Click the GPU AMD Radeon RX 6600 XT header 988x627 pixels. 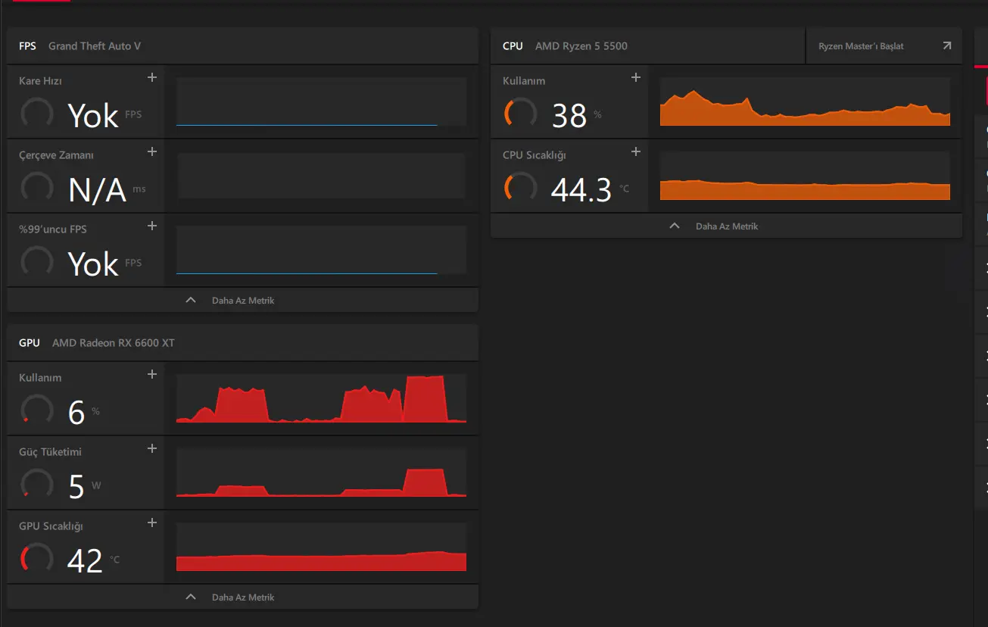97,343
